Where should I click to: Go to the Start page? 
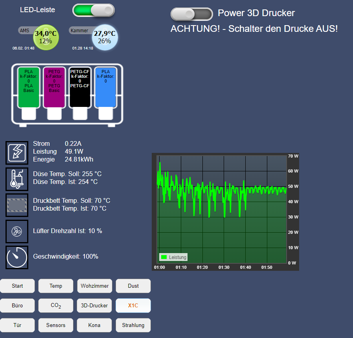click(x=17, y=286)
